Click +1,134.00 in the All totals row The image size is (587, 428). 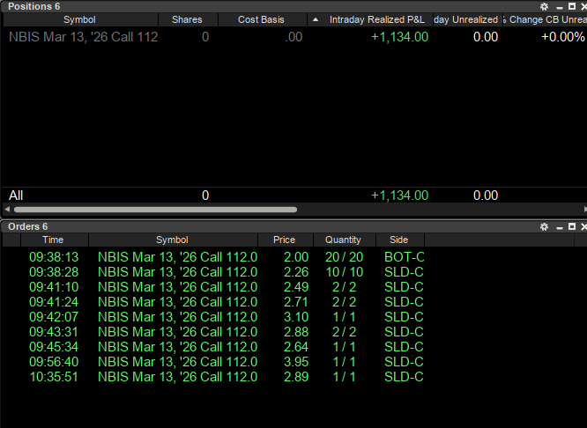pyautogui.click(x=399, y=196)
